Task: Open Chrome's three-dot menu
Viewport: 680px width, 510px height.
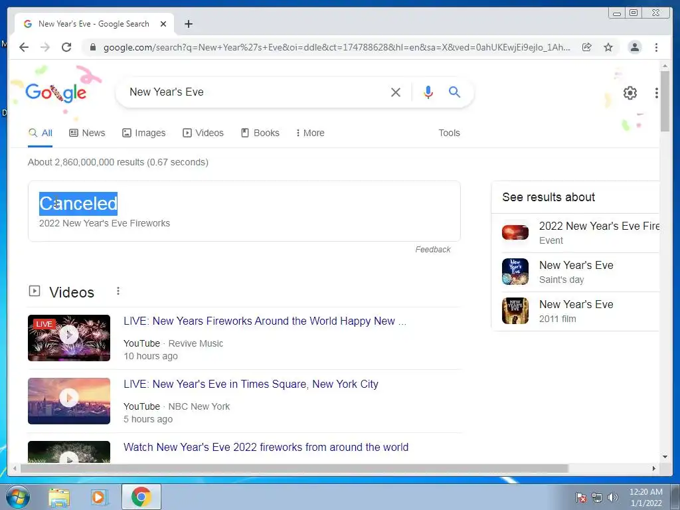Action: [656, 47]
